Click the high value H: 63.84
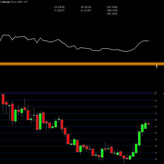Viewport: 164px width, 164px height. point(86,7)
